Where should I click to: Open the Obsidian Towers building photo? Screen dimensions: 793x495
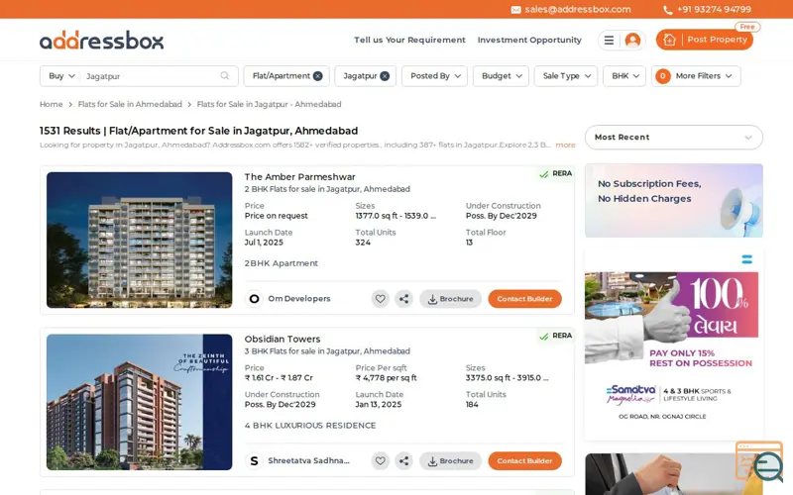click(x=139, y=402)
